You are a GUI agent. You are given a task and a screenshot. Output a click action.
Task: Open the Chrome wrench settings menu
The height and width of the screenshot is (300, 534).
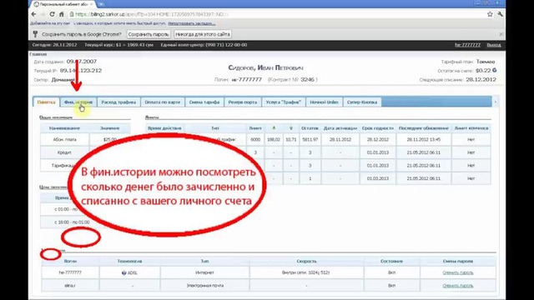(x=500, y=14)
